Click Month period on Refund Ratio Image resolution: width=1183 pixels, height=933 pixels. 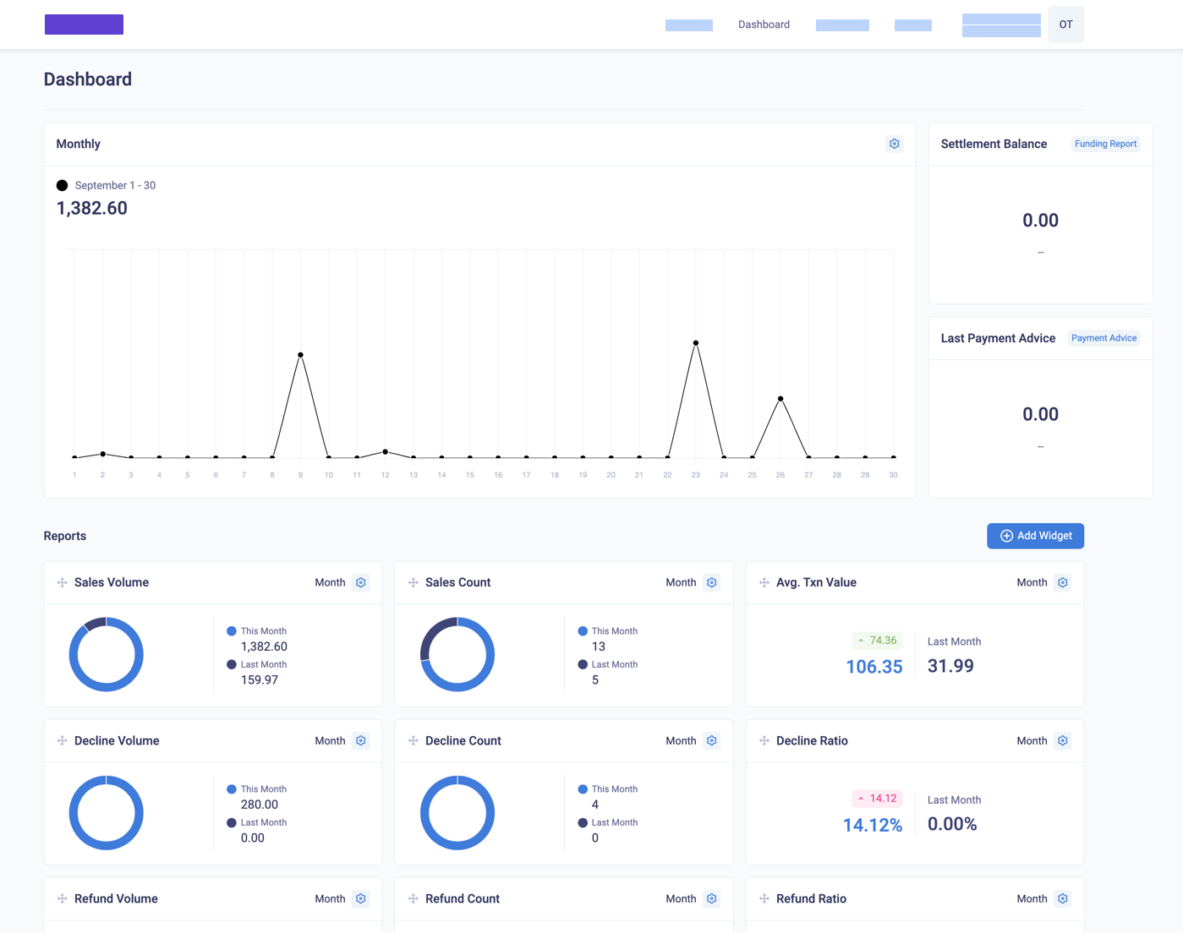click(x=1032, y=898)
